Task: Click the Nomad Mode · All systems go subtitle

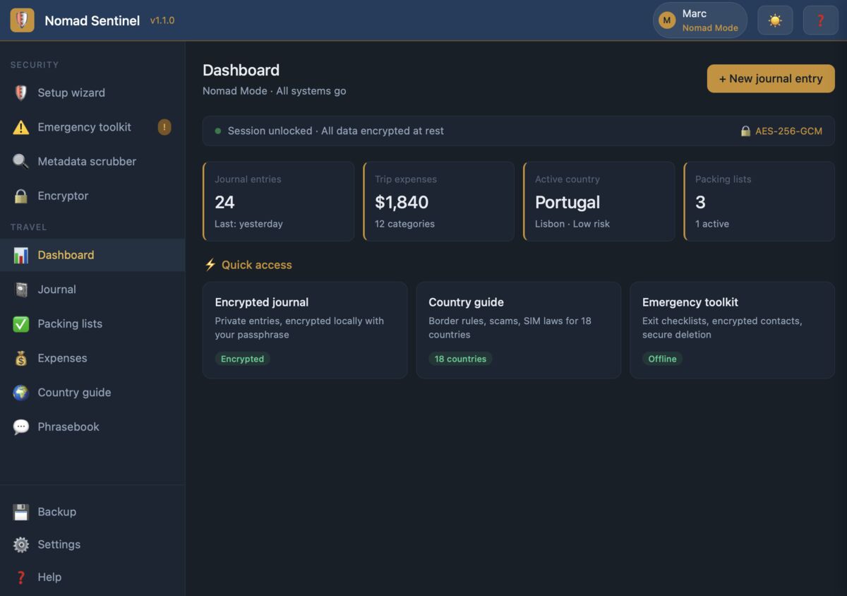Action: tap(274, 91)
